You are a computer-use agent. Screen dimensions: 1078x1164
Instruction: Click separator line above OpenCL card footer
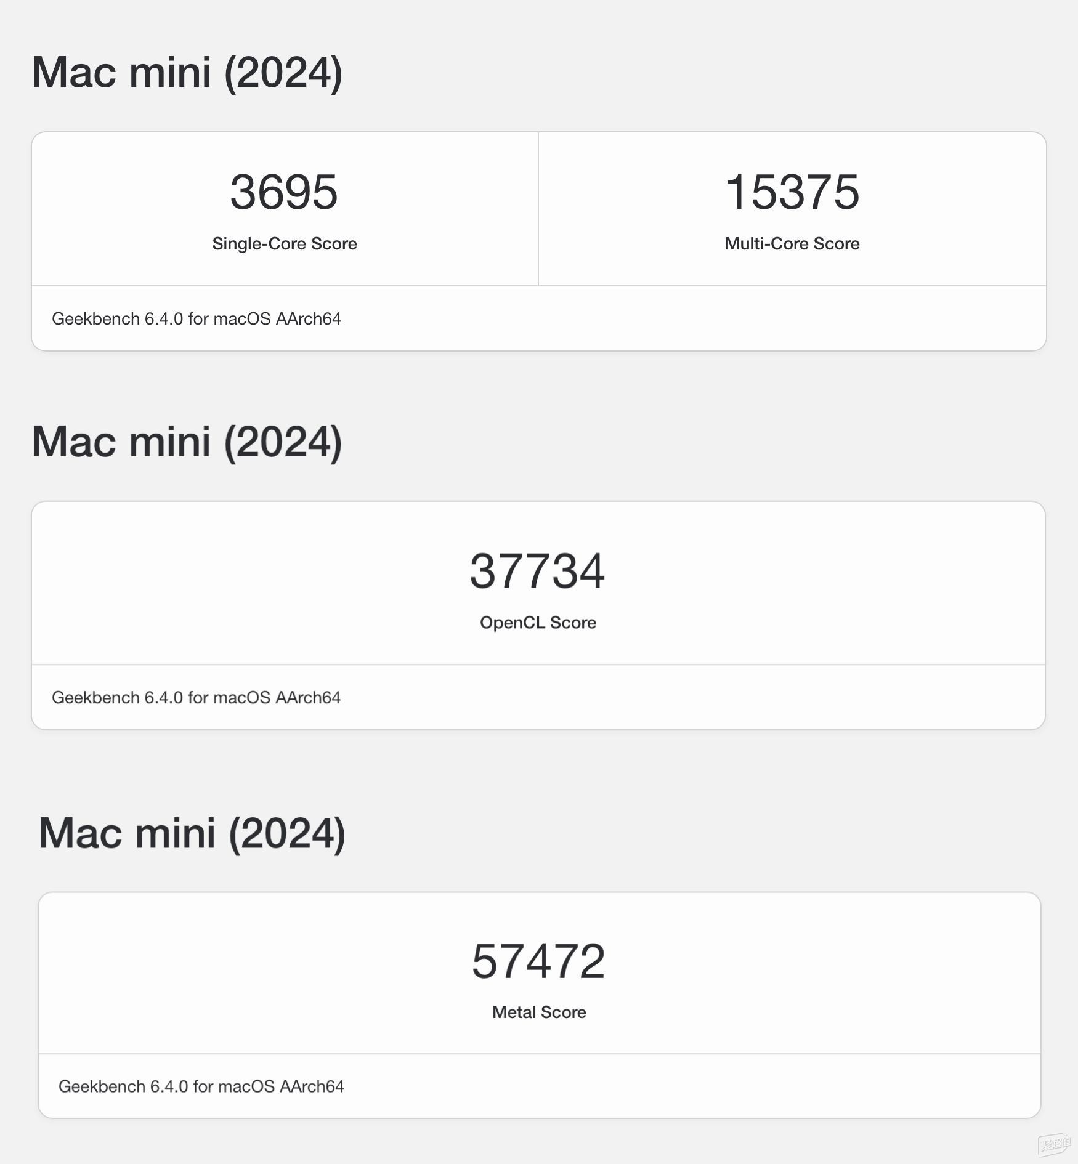[x=538, y=665]
